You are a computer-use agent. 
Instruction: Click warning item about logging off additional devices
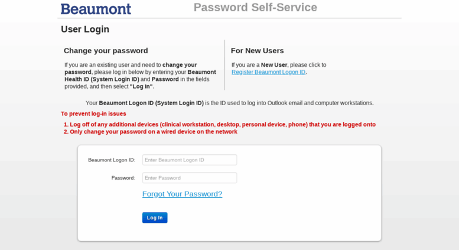[x=220, y=125]
